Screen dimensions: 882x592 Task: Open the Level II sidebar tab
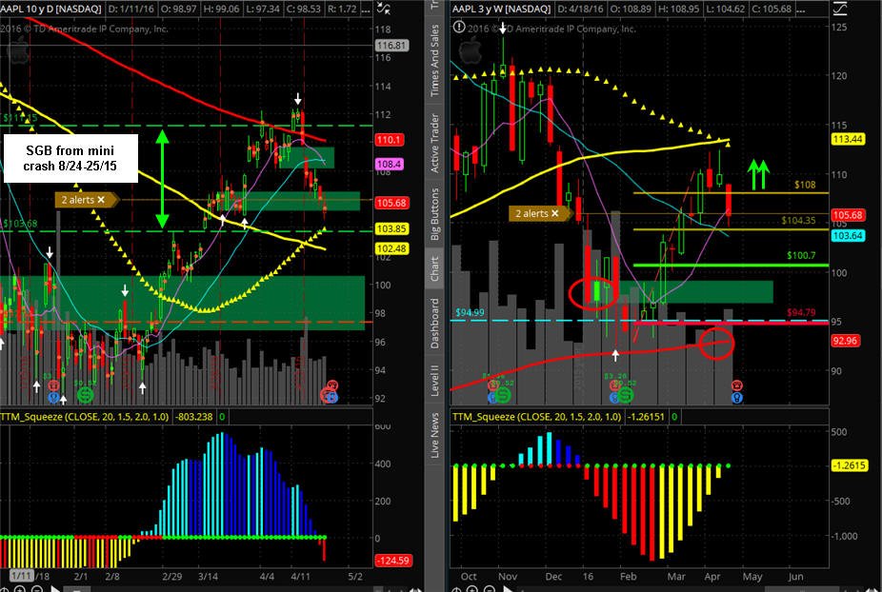tap(434, 380)
